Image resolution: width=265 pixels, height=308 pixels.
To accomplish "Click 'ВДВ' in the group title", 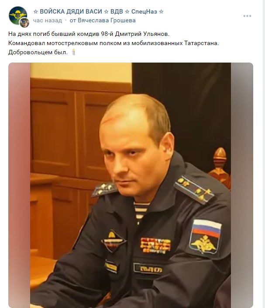I will [117, 11].
